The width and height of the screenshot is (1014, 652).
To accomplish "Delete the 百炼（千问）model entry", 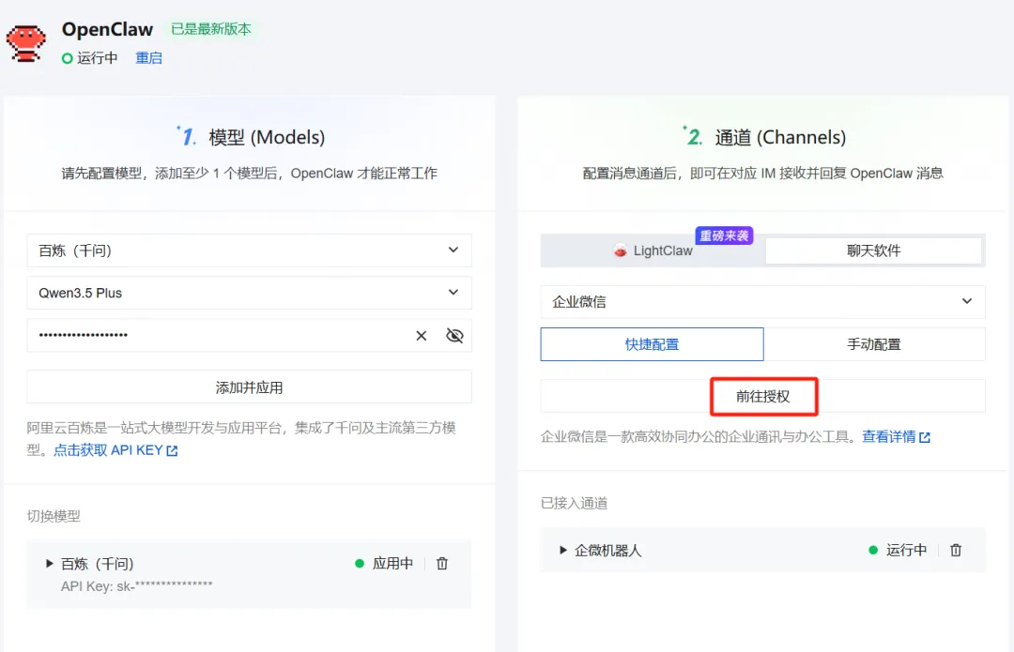I will pyautogui.click(x=442, y=564).
